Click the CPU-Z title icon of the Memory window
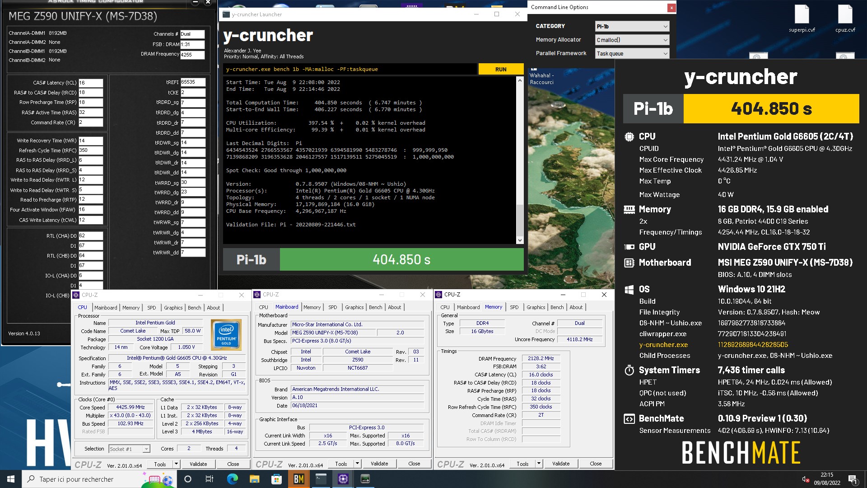This screenshot has width=867, height=488. [438, 295]
